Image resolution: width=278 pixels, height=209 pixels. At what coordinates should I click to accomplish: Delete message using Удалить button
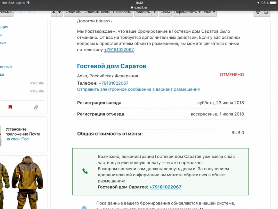pyautogui.click(x=143, y=12)
